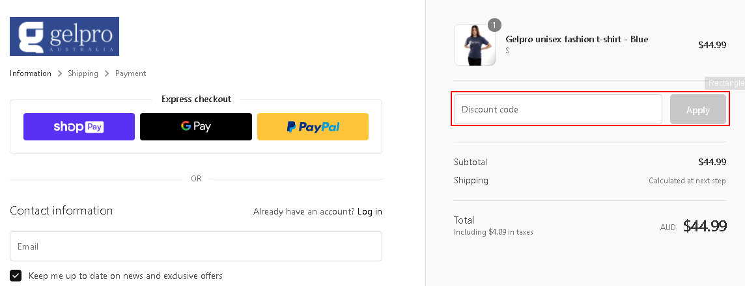
Task: Focus the Discount code field
Action: click(558, 110)
